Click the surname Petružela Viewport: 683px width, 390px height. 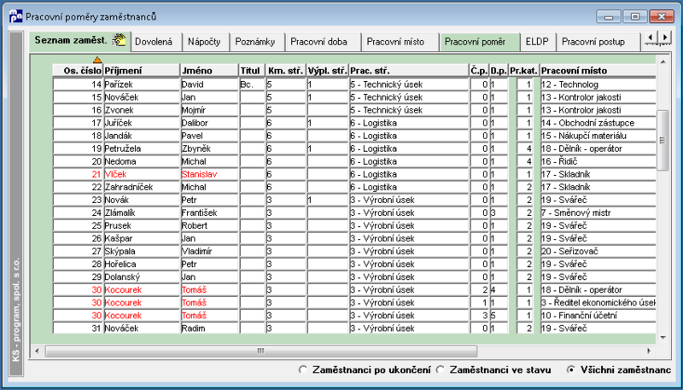pos(142,148)
